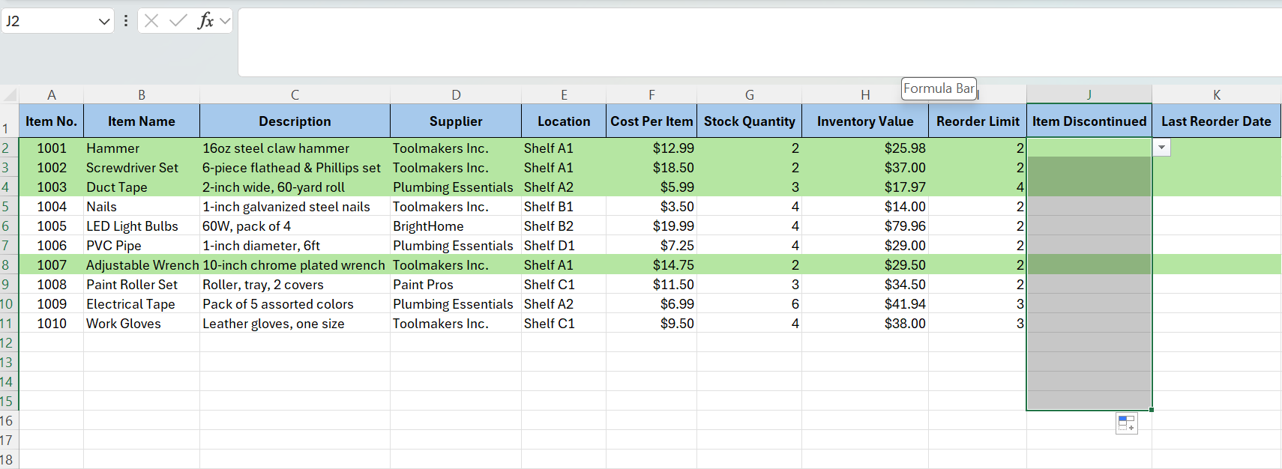The image size is (1282, 469).
Task: Select column H by its header
Action: point(864,95)
